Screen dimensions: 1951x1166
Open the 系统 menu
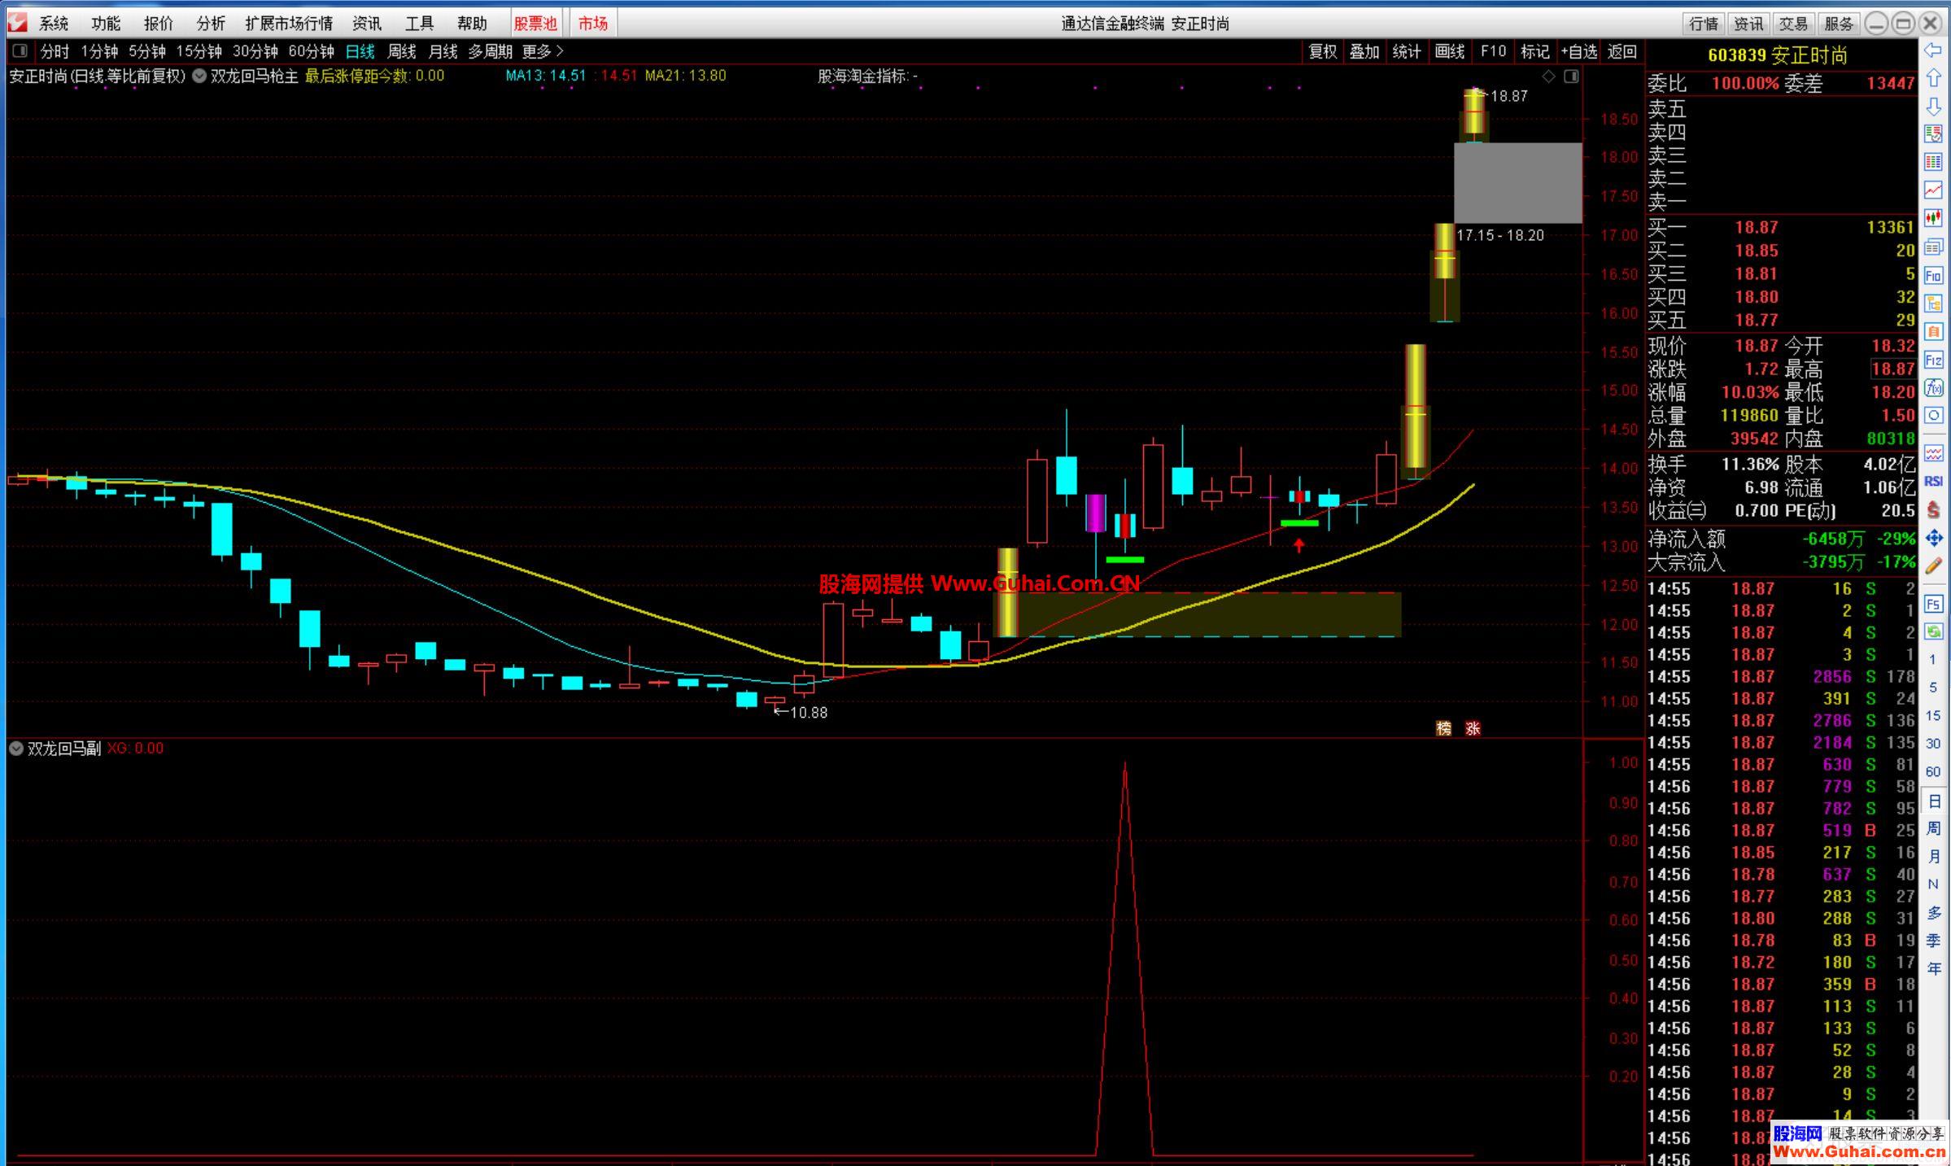(54, 24)
